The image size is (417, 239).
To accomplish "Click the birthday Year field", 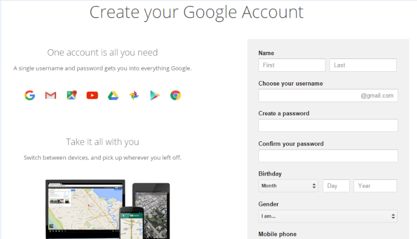I will pyautogui.click(x=375, y=186).
